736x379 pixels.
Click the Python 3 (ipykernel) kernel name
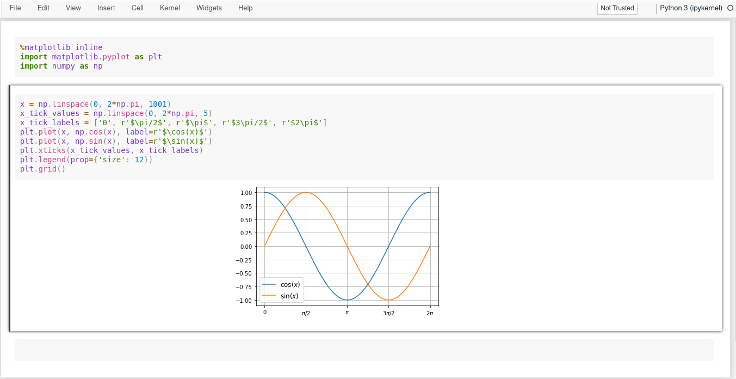690,8
